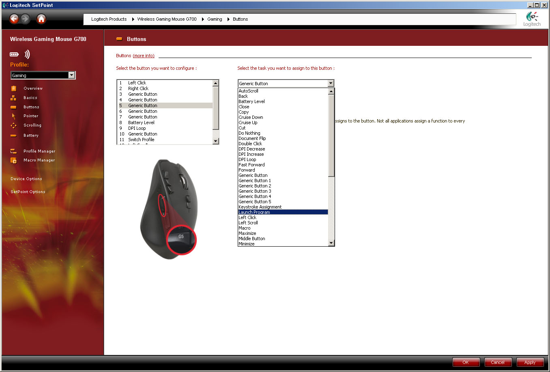Select button 1 Left Click
The image size is (550, 372).
(165, 83)
